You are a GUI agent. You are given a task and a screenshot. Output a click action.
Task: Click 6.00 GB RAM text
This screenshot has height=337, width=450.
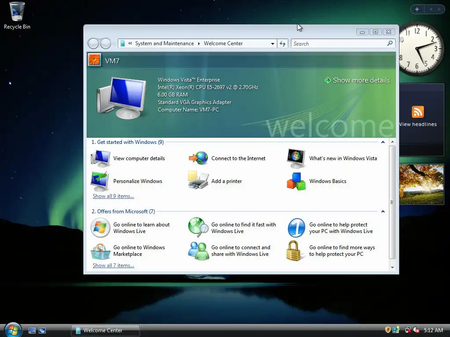[172, 95]
